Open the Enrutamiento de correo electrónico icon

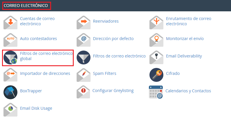[x=156, y=23]
